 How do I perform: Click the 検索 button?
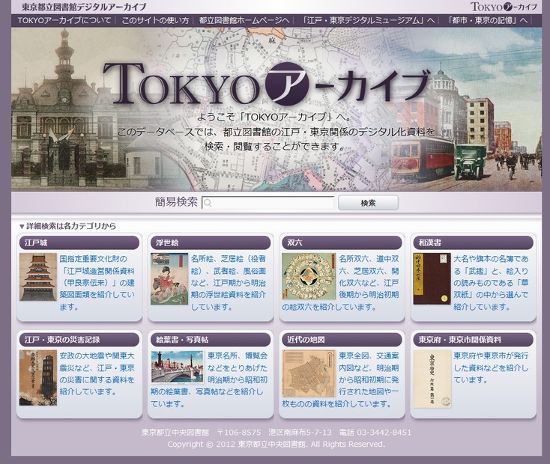368,203
